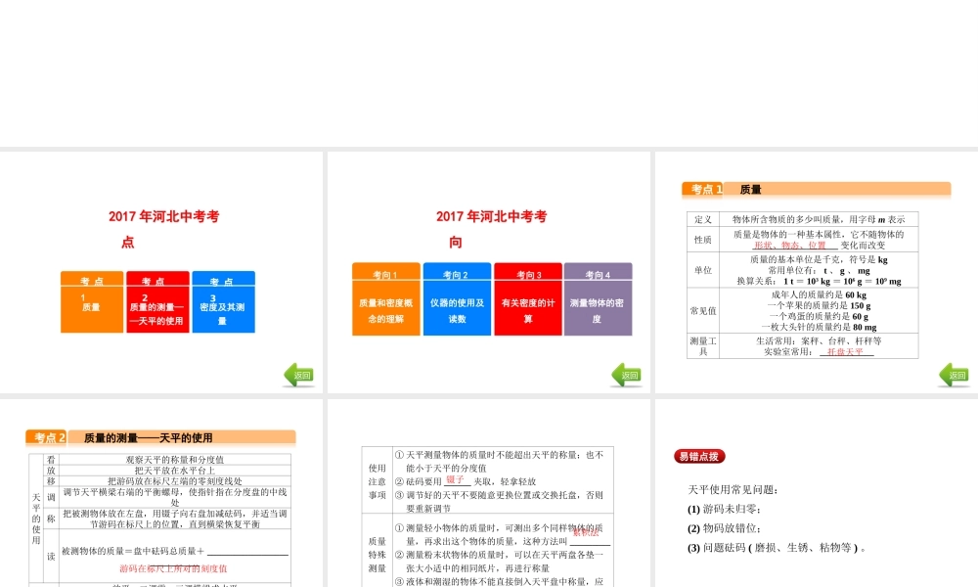Screen dimensions: 978x587
Task: Click the line (1) 游码未归零
Action: click(x=724, y=509)
